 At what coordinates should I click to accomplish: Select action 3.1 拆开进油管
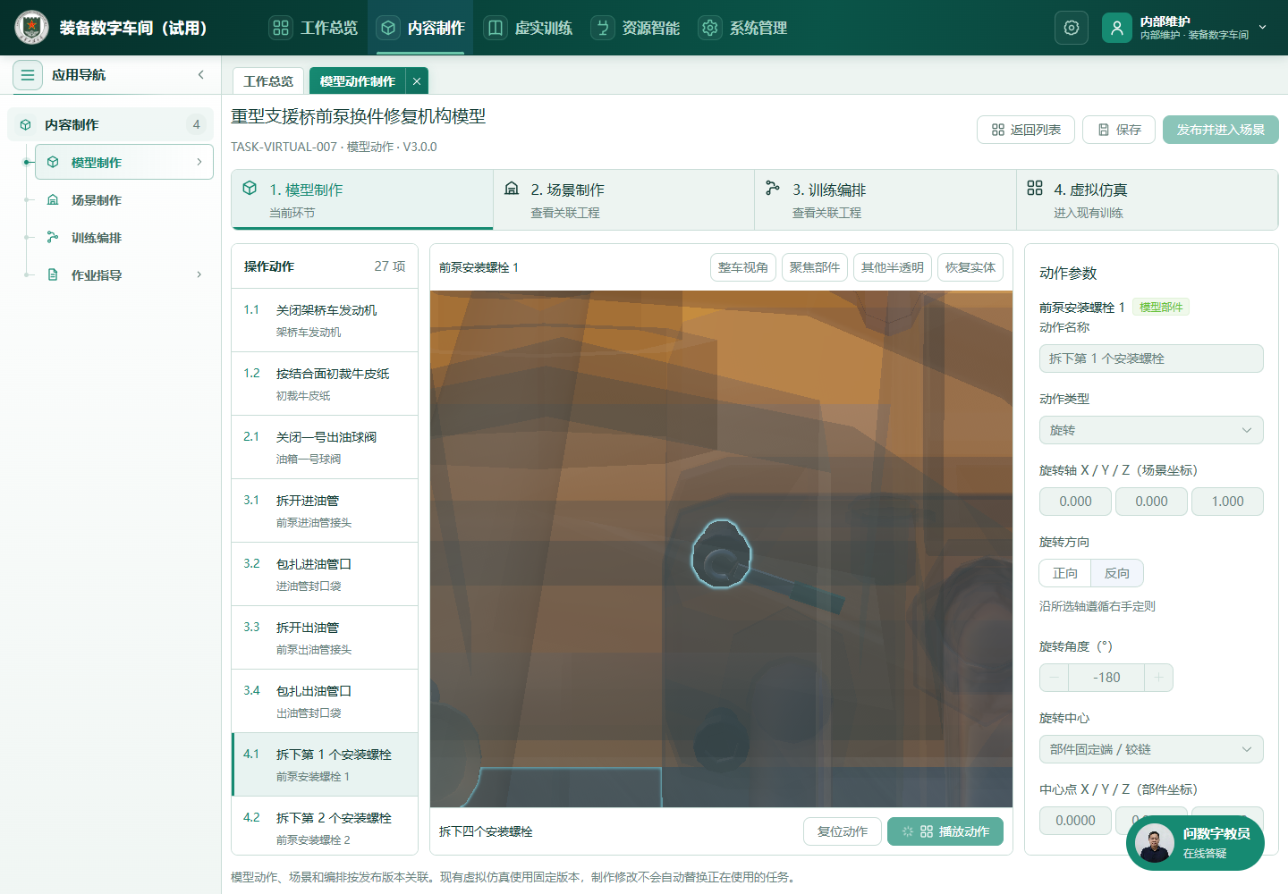pyautogui.click(x=325, y=510)
